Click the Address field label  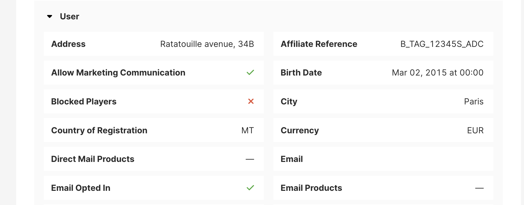point(68,44)
